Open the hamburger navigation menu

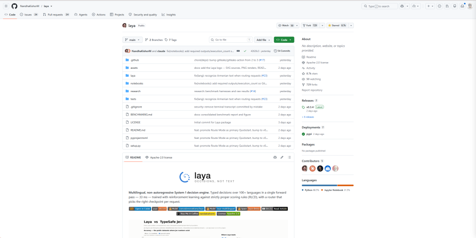(6, 6)
